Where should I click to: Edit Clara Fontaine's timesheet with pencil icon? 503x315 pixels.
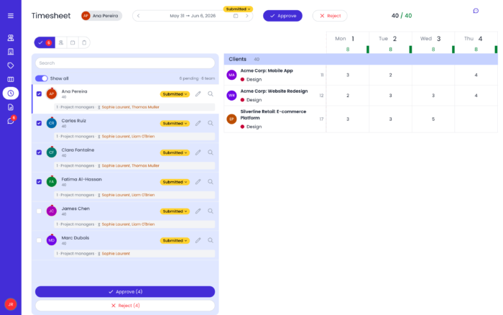pyautogui.click(x=198, y=152)
